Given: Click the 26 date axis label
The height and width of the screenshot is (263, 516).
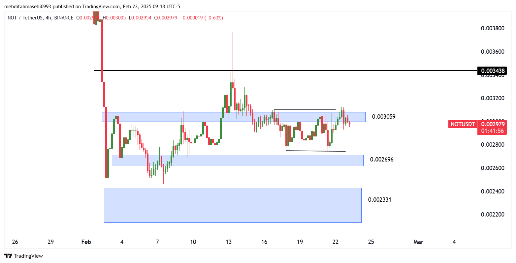Looking at the screenshot, I should pyautogui.click(x=15, y=242).
